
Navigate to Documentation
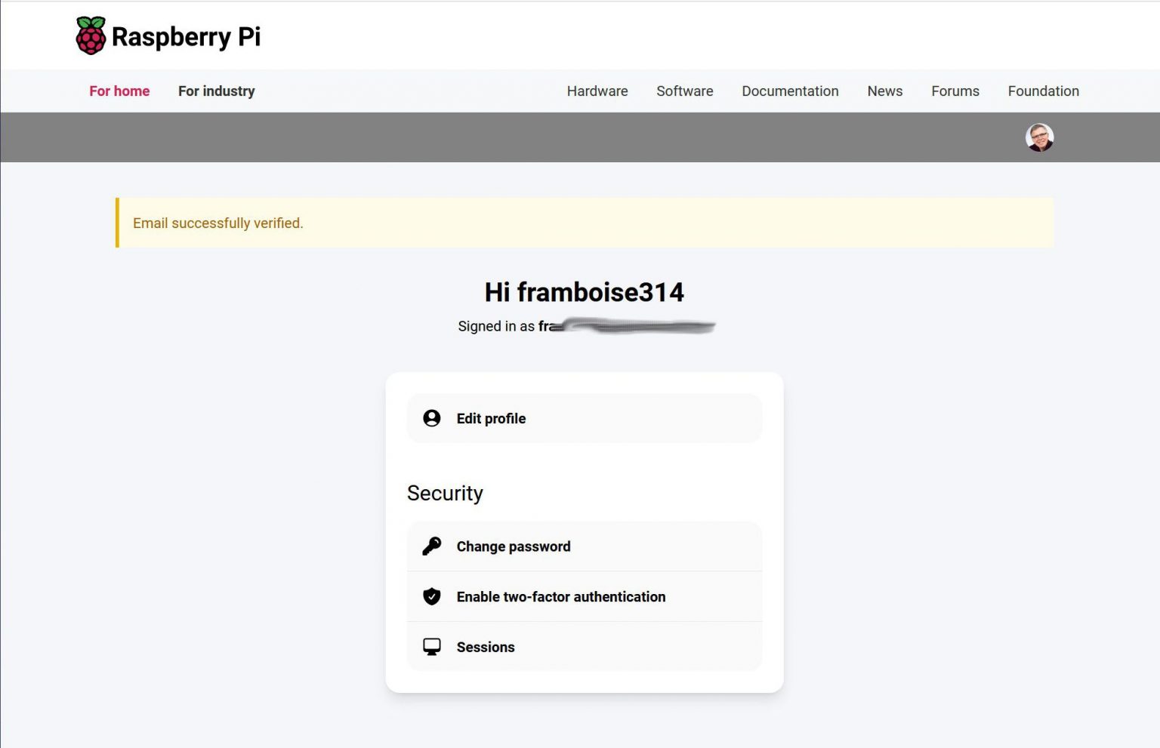click(x=790, y=91)
